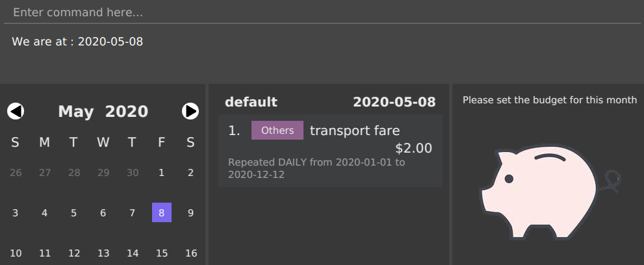Select April 30 greyed date
Screen dimensions: 644x265
point(133,173)
